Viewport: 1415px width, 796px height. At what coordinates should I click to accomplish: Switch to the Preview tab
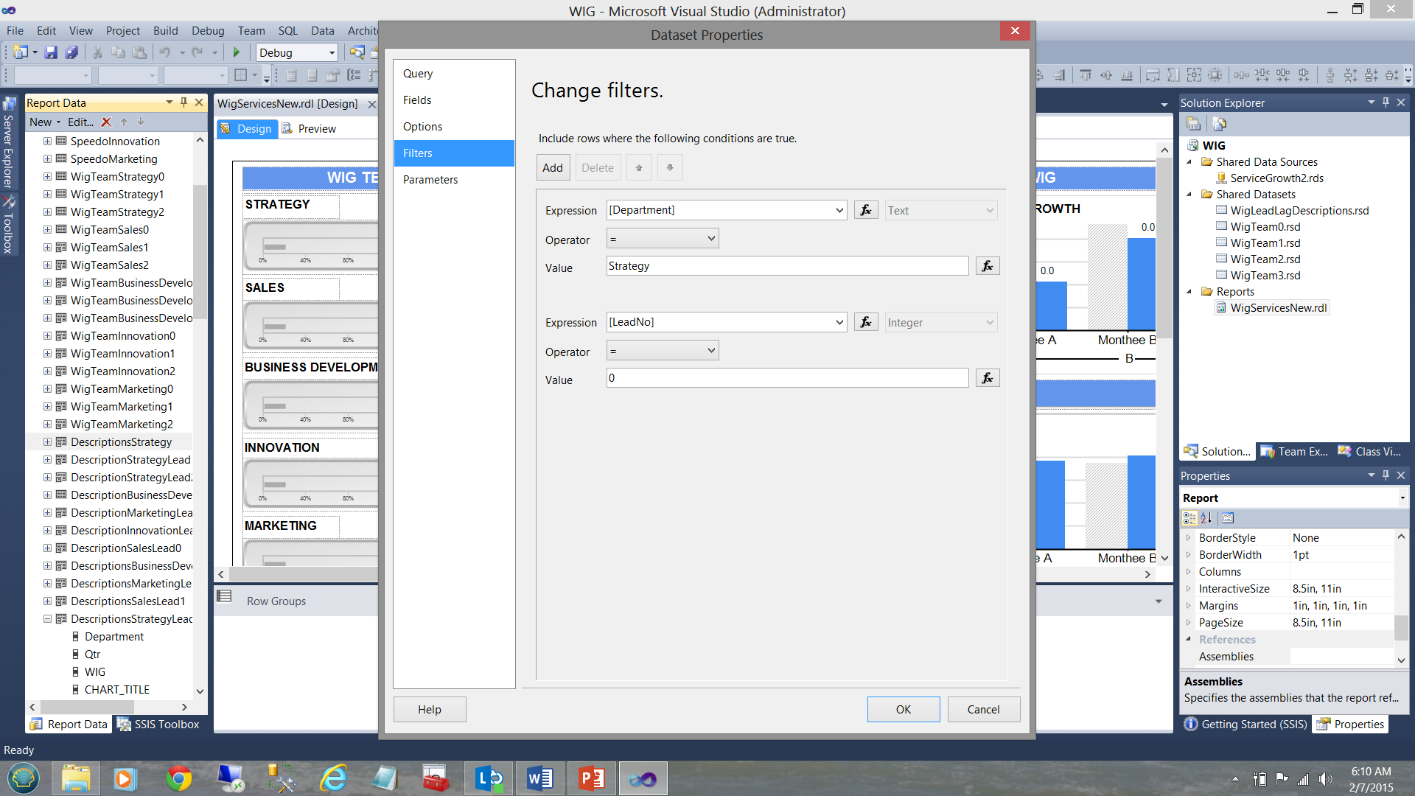317,129
